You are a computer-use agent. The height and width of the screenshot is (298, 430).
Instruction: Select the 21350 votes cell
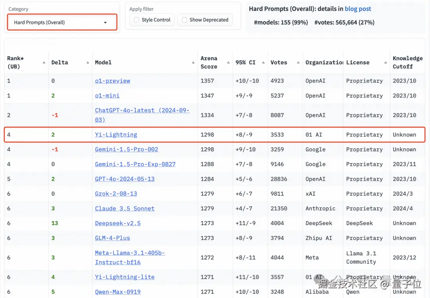coord(279,208)
